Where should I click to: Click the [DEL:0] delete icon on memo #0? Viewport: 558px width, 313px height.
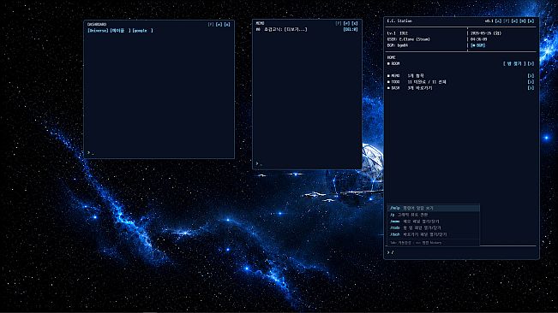(x=351, y=29)
